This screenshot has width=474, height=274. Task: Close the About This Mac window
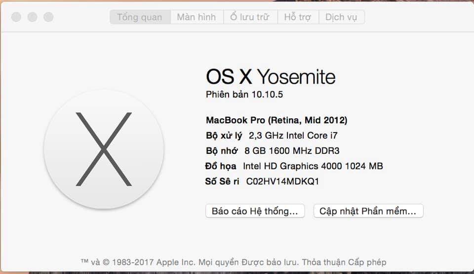coord(16,17)
